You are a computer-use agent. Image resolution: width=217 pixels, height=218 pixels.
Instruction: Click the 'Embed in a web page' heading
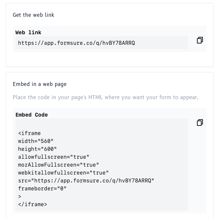pyautogui.click(x=40, y=84)
